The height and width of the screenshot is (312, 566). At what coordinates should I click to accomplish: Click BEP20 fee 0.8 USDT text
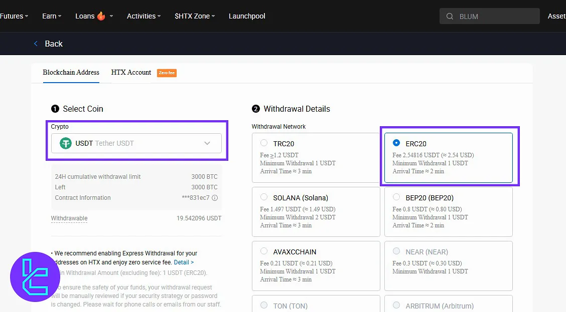(x=427, y=209)
